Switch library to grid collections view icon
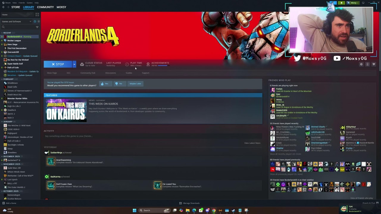 pos(37,14)
